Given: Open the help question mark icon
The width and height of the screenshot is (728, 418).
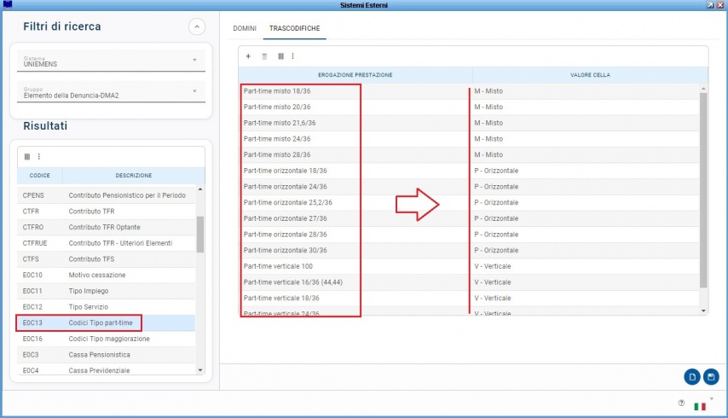Looking at the screenshot, I should click(681, 403).
